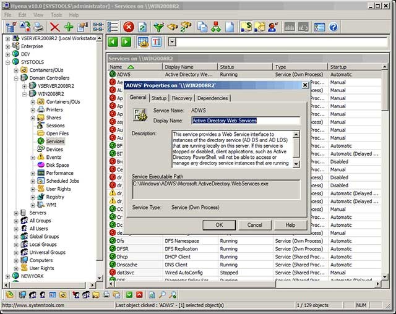Click the green back arrow button
396x314 pixels.
point(113,42)
